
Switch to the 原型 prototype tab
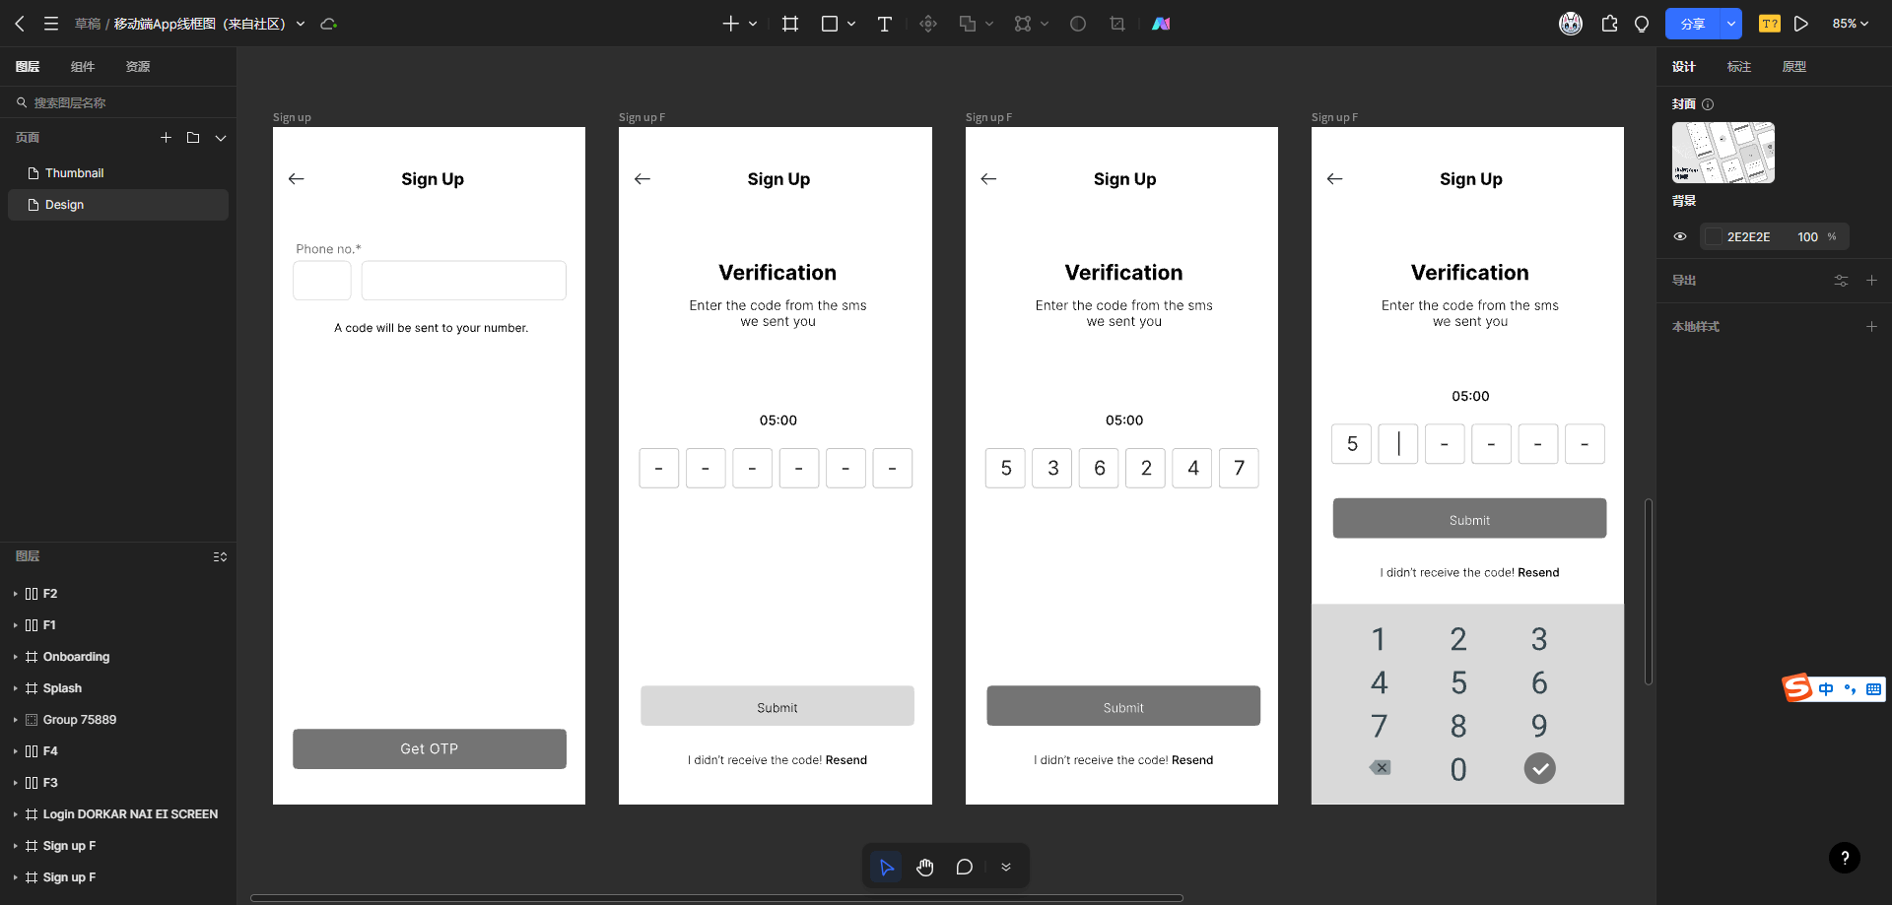click(x=1794, y=67)
